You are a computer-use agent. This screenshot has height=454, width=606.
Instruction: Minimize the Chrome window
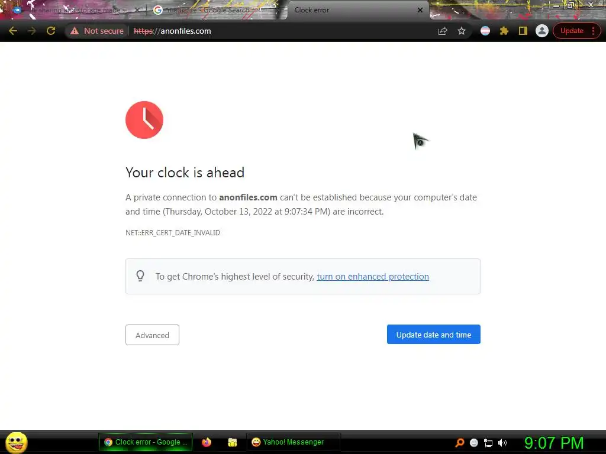[556, 5]
